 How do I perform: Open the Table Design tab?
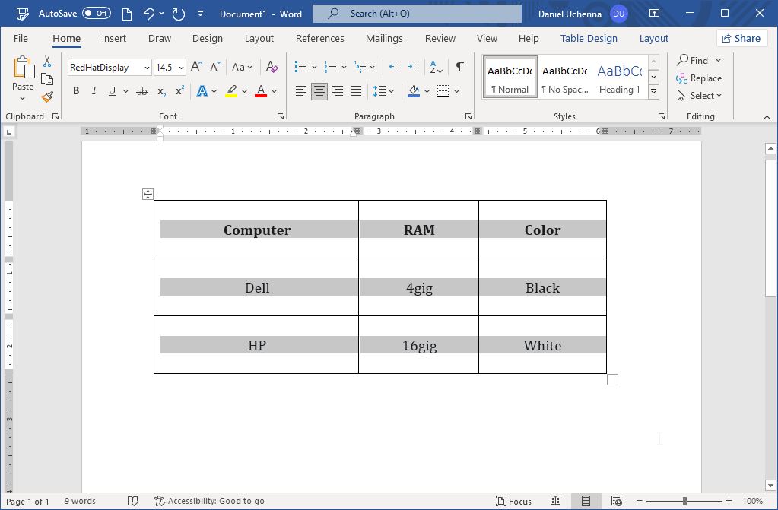coord(589,38)
